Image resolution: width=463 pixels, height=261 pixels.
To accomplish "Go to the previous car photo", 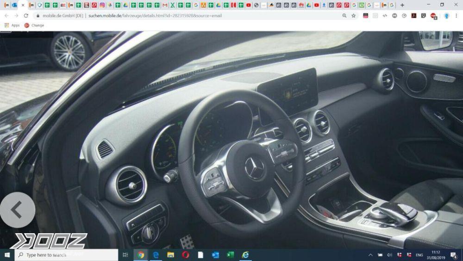I will (17, 210).
